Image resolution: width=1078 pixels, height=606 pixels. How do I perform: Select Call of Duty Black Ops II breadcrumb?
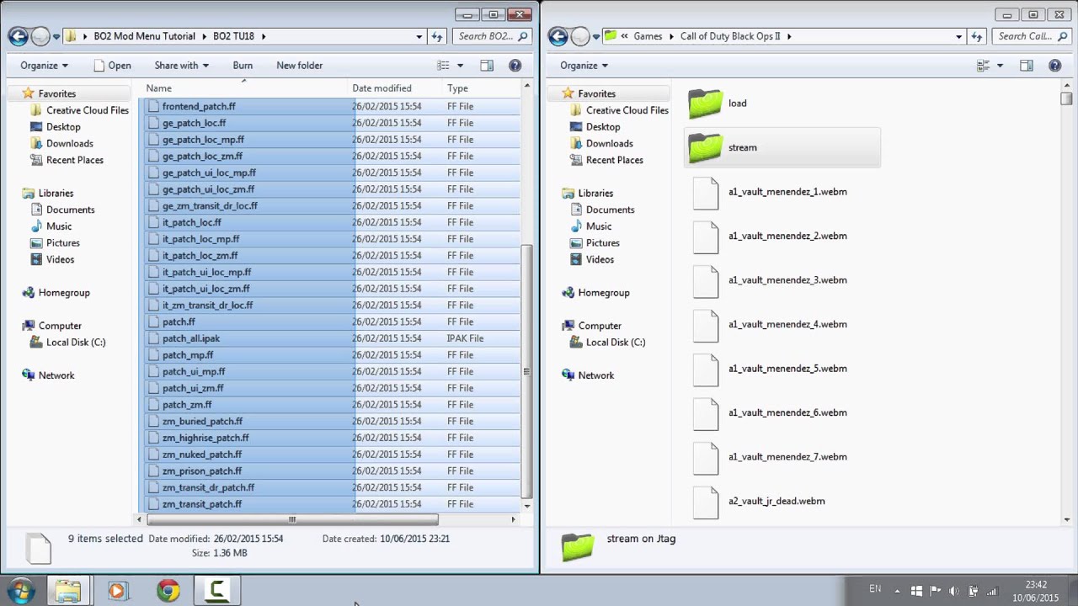(x=730, y=36)
